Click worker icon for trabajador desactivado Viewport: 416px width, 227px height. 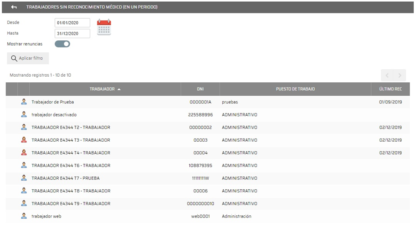point(24,114)
